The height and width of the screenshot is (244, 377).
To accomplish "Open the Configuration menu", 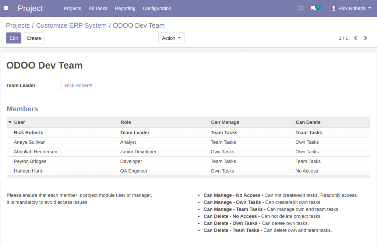I will click(157, 8).
